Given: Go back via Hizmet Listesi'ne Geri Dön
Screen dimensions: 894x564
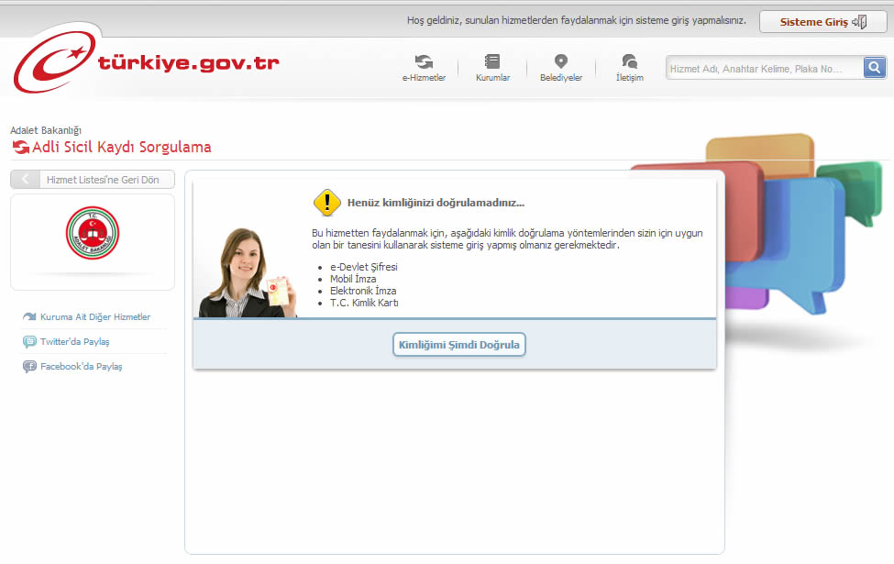Looking at the screenshot, I should 92,180.
